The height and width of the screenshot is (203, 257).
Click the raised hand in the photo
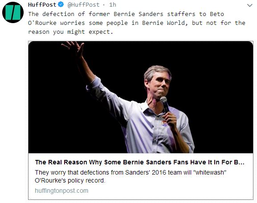pos(74,48)
